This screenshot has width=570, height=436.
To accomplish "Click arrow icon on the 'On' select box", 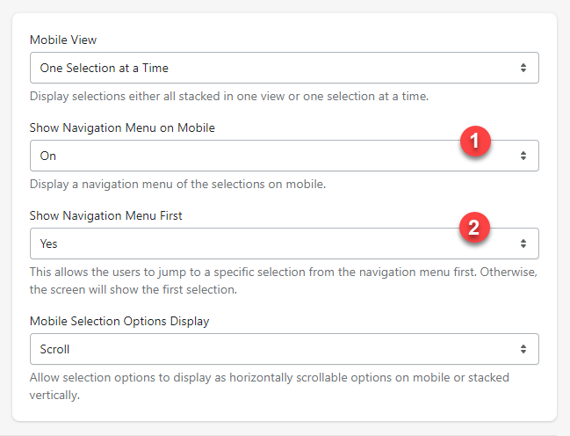I will point(523,156).
